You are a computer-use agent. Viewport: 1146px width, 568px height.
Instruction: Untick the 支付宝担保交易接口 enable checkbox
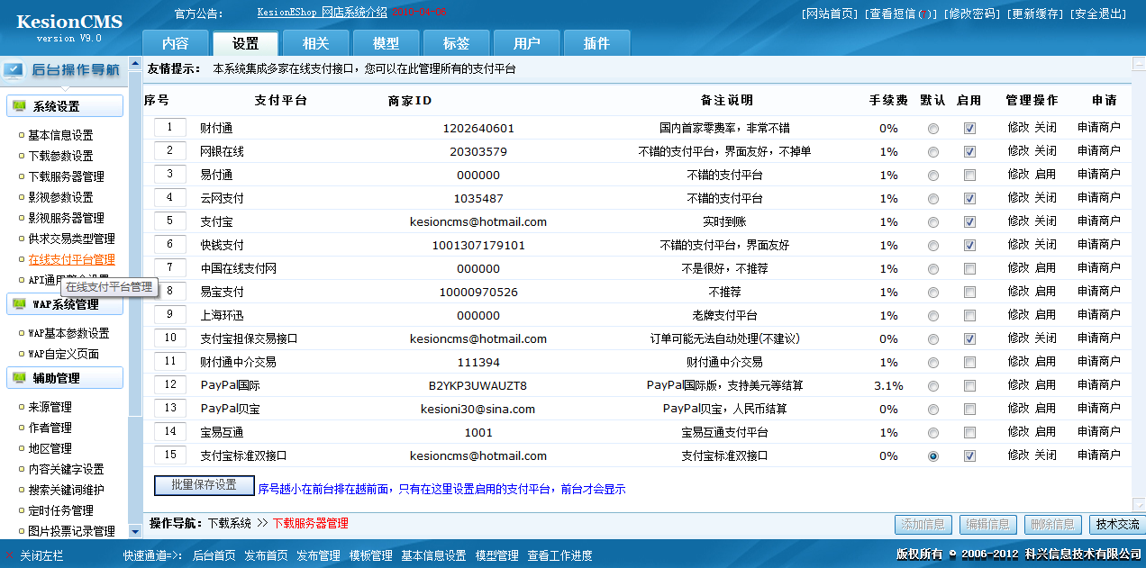(969, 339)
